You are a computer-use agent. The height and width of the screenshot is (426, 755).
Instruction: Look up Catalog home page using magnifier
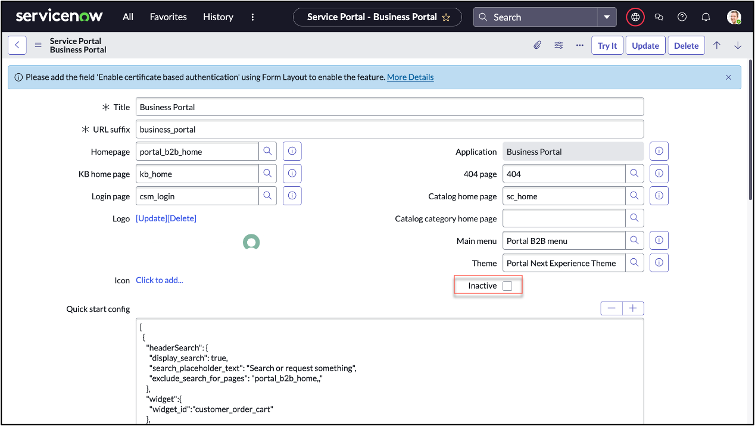pyautogui.click(x=634, y=196)
